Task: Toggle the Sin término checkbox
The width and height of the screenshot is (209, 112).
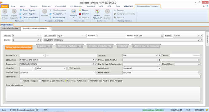Action: 69,68
